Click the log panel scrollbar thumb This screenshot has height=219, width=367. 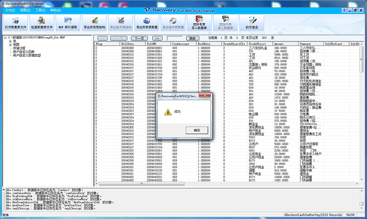coord(362,204)
